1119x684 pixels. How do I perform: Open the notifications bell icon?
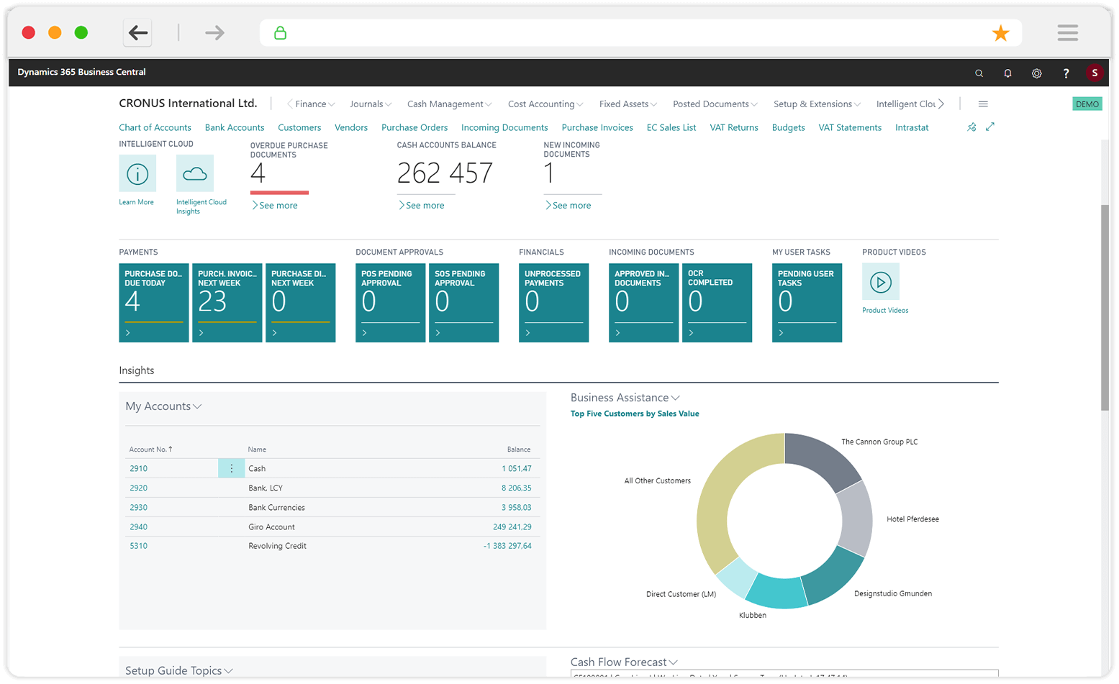click(1007, 73)
